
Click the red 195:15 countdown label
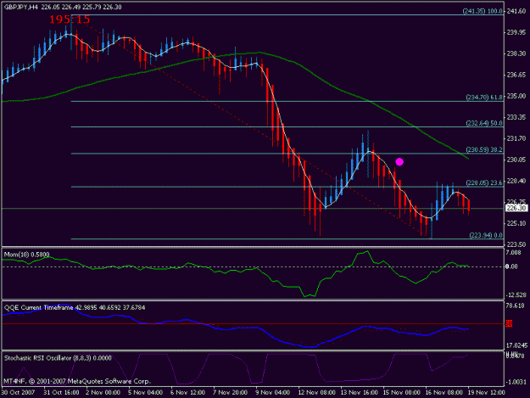(70, 20)
